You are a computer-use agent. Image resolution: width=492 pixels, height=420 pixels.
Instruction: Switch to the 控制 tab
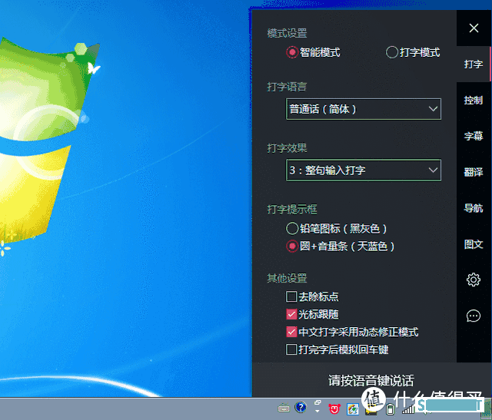click(x=474, y=101)
